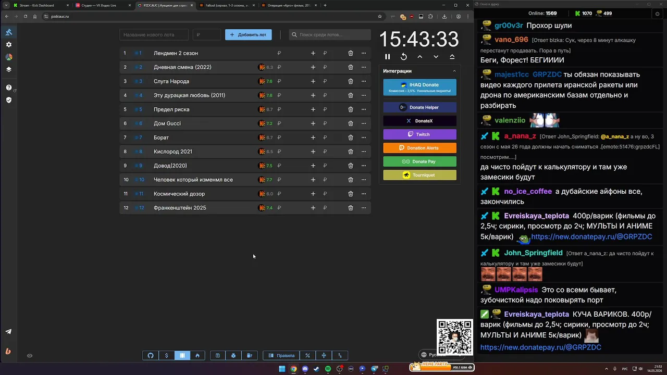Screen dimensions: 667x375
Task: Connect Donation Alerts integration
Action: (419, 148)
